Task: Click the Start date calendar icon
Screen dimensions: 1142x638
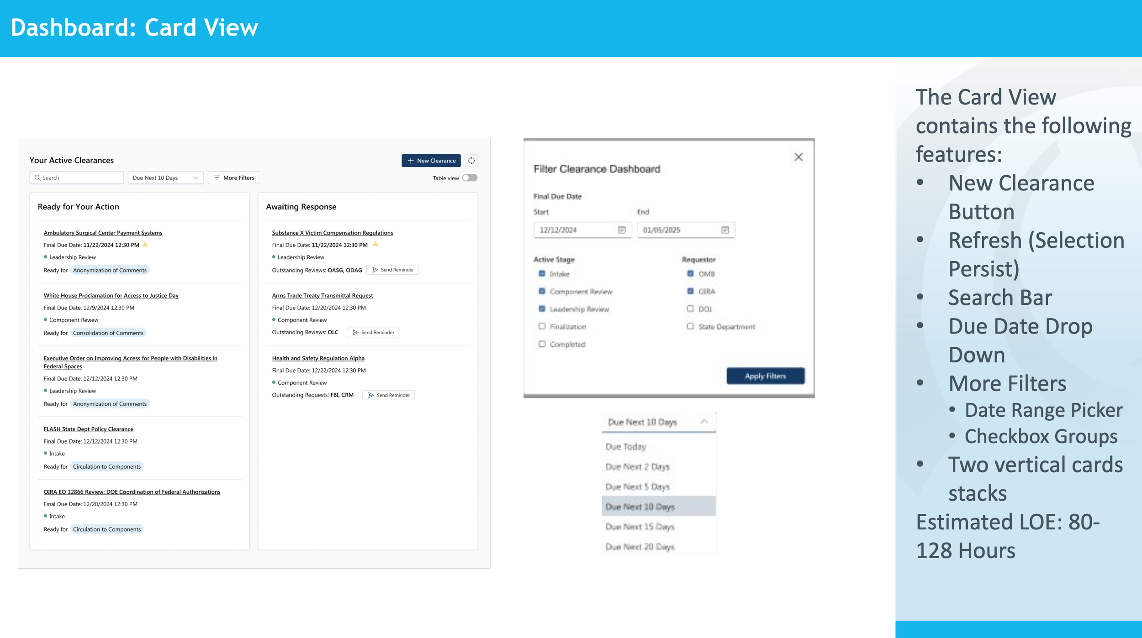Action: click(x=621, y=230)
